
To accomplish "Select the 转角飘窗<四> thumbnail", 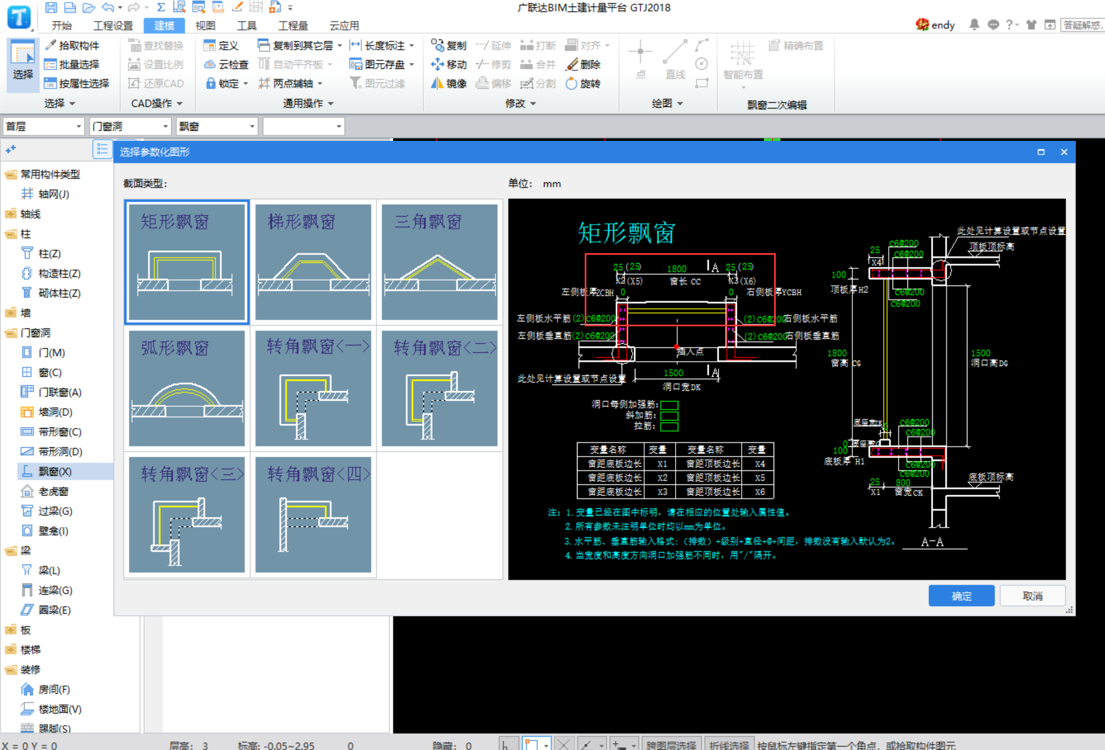I will coord(313,514).
